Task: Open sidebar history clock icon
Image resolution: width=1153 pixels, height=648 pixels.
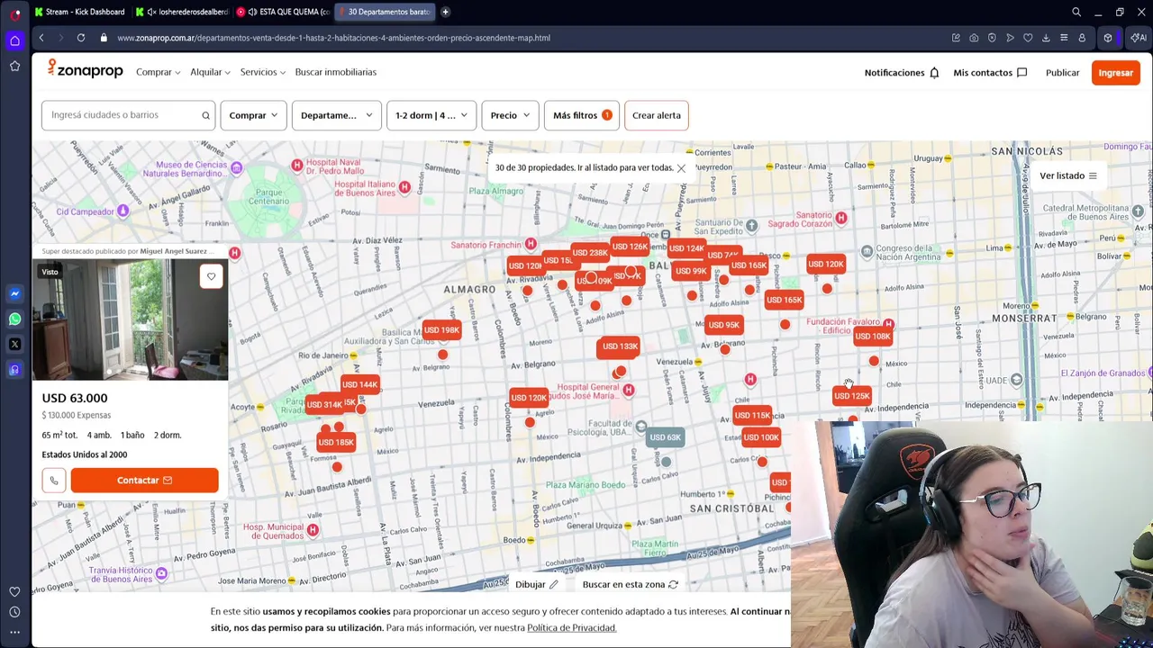Action: [14, 612]
